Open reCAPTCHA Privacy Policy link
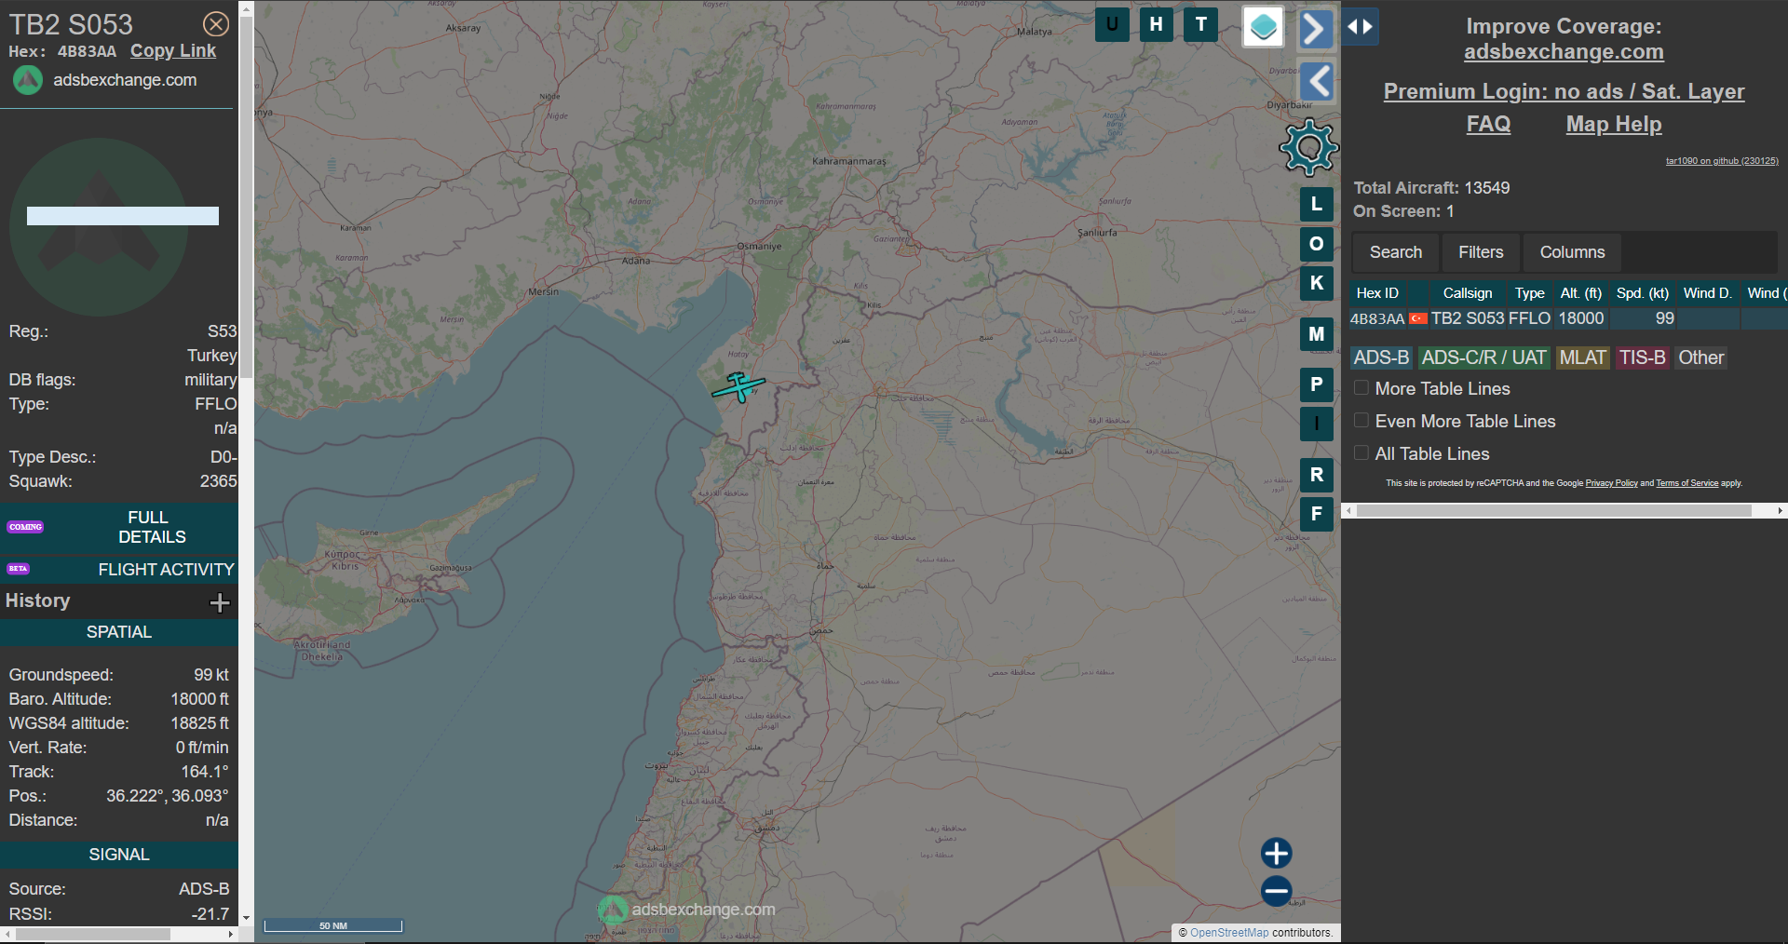 coord(1611,483)
